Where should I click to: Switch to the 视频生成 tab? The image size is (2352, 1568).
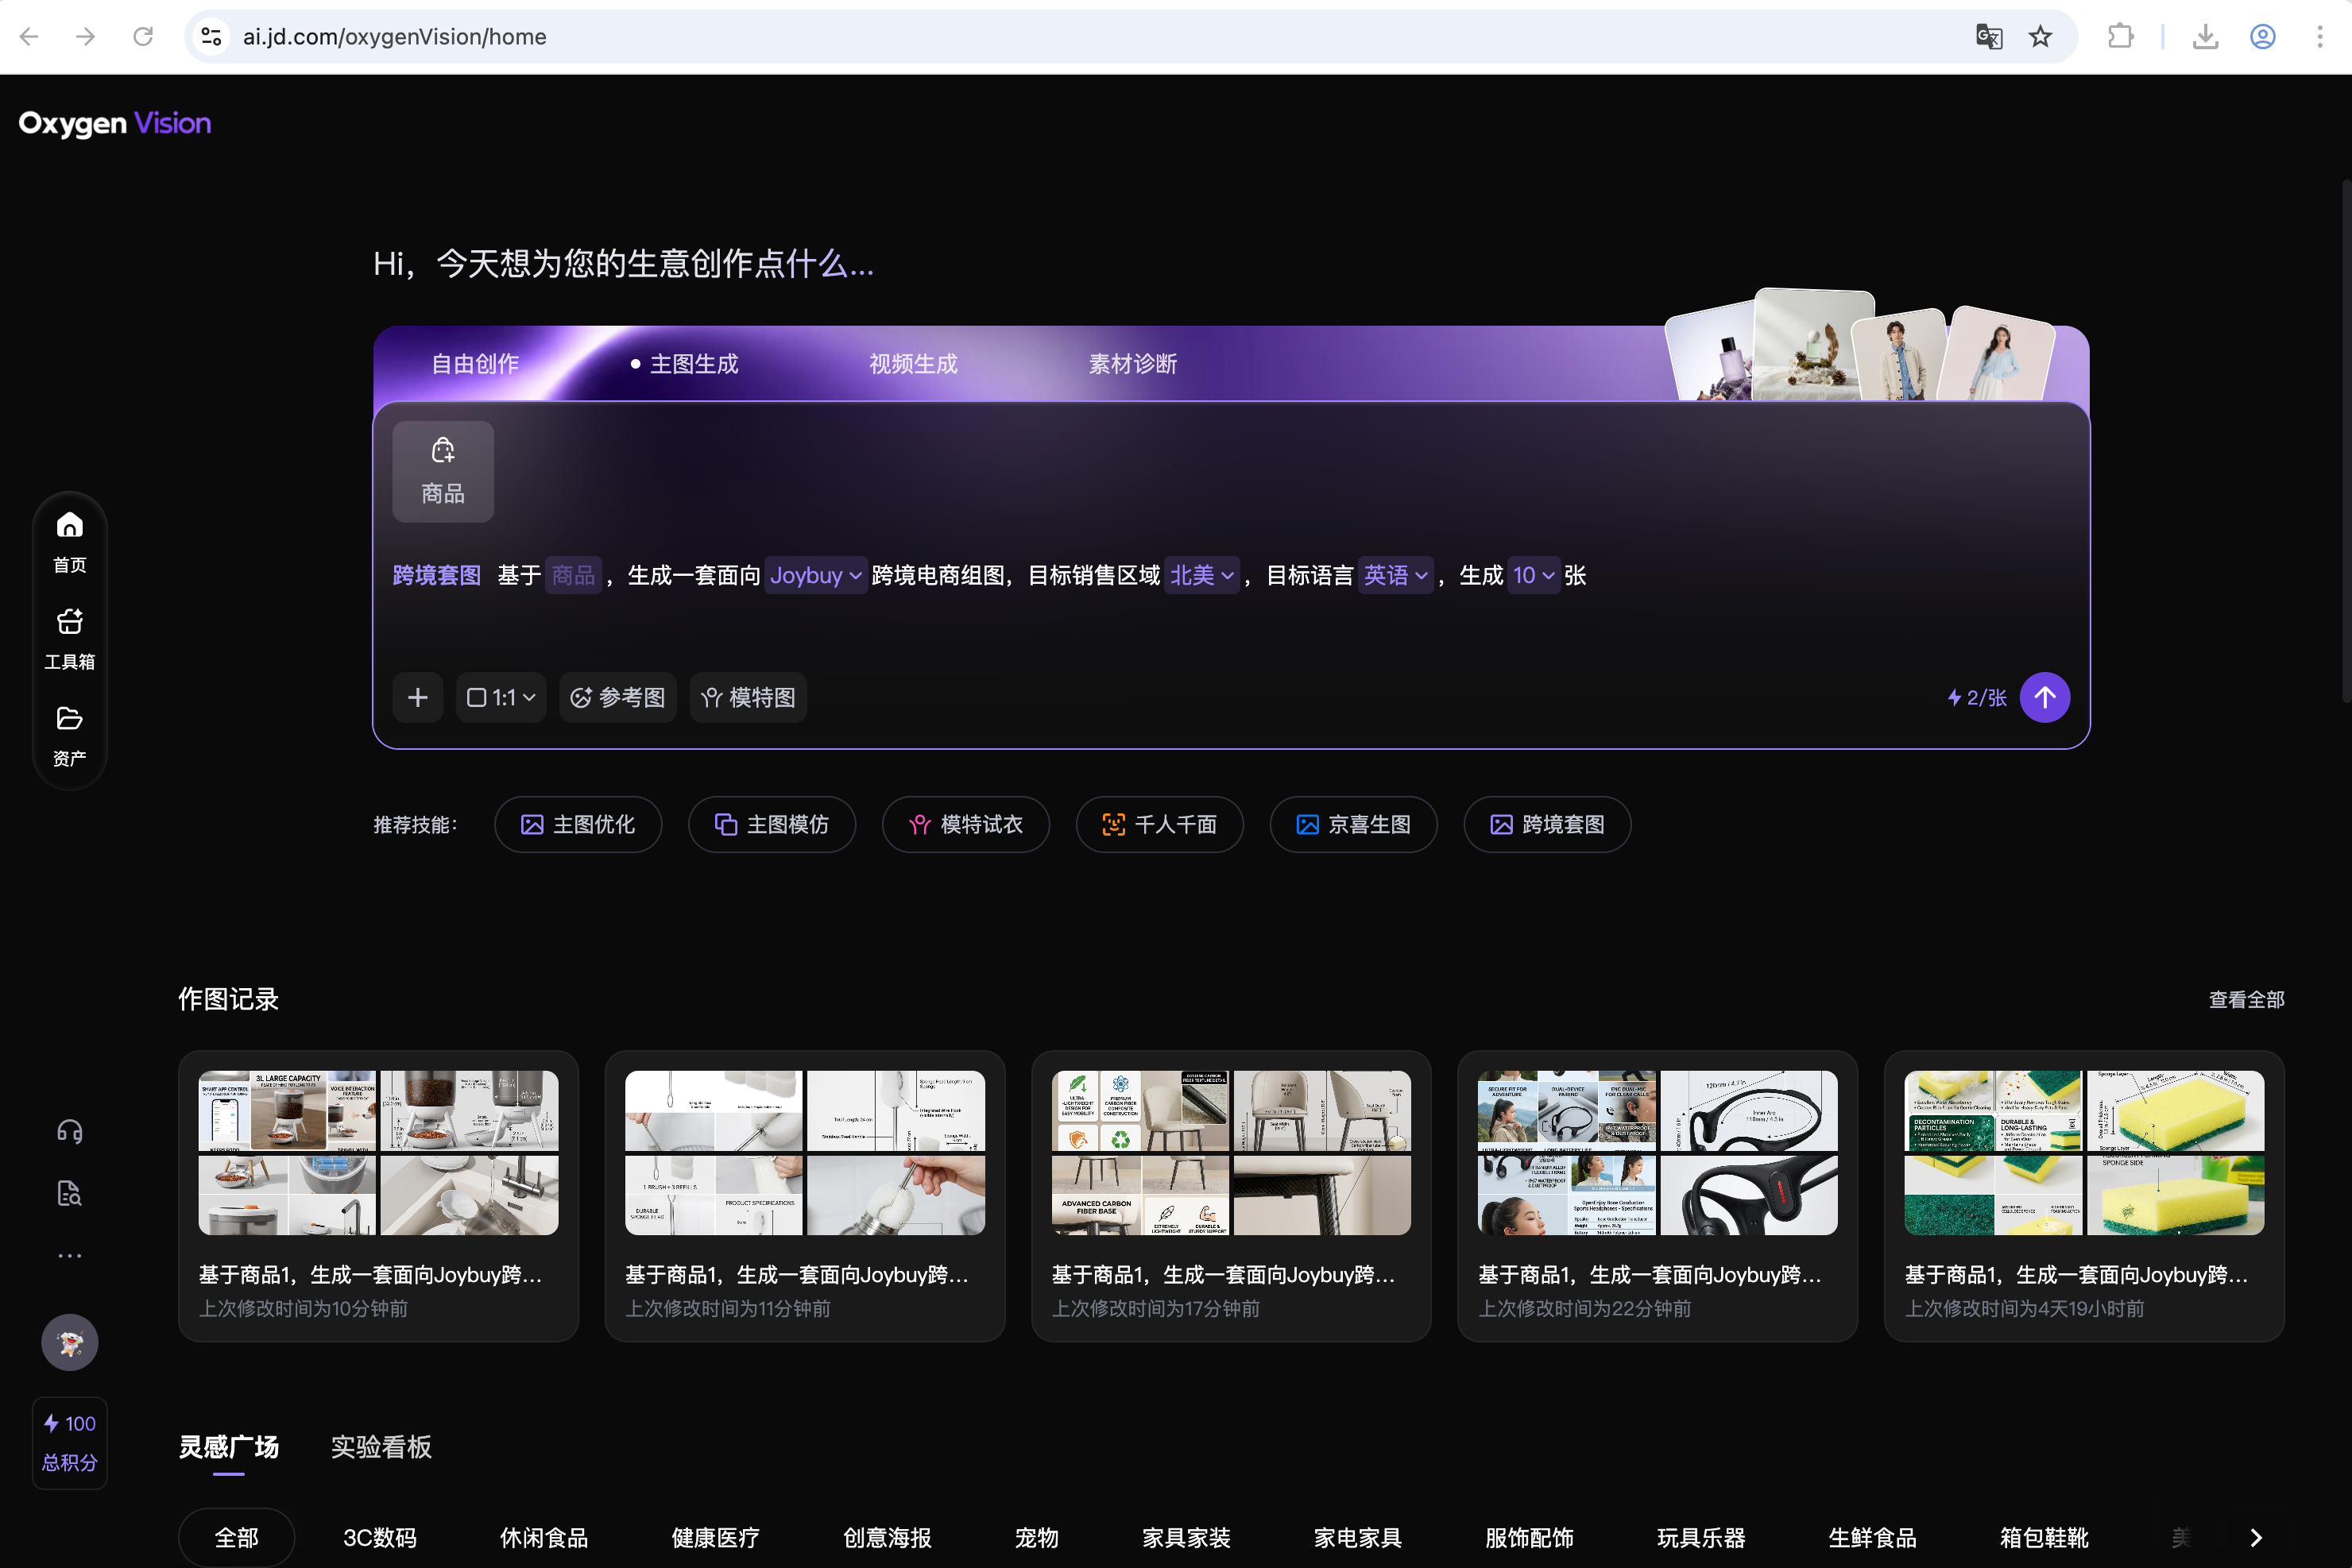(x=912, y=364)
